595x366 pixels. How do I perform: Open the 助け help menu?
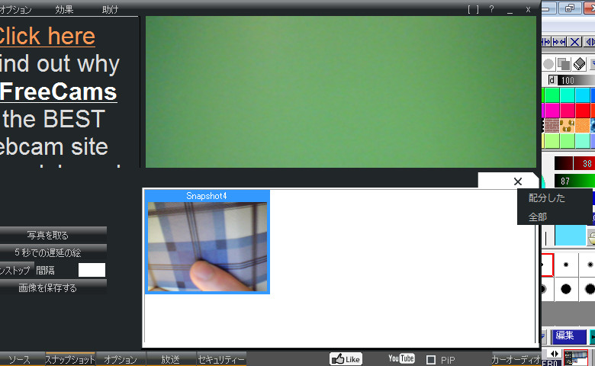[x=110, y=9]
